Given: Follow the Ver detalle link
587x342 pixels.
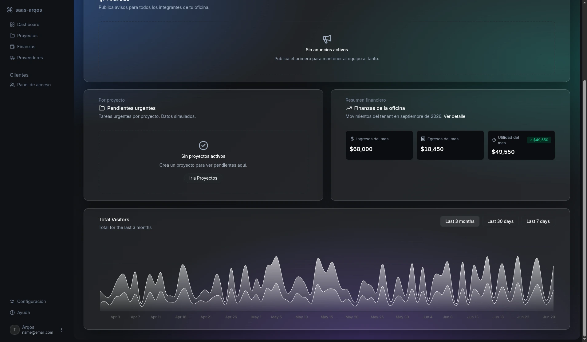Looking at the screenshot, I should tap(454, 116).
